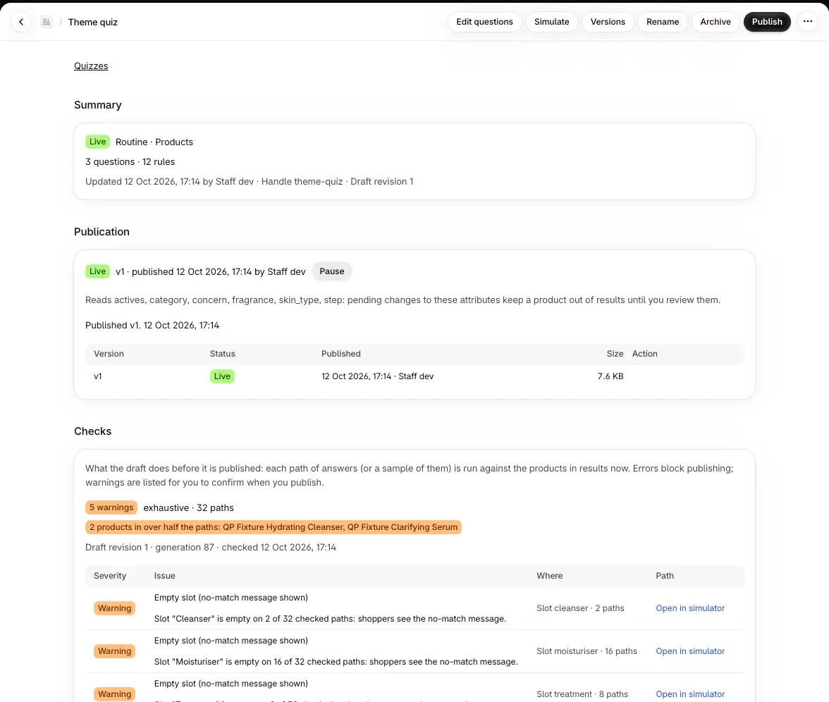Publish the draft

click(767, 22)
